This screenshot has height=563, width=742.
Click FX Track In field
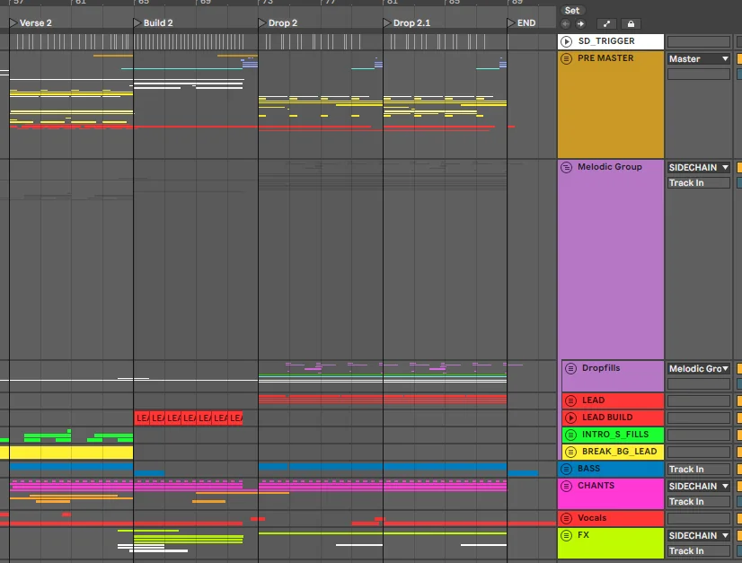699,550
